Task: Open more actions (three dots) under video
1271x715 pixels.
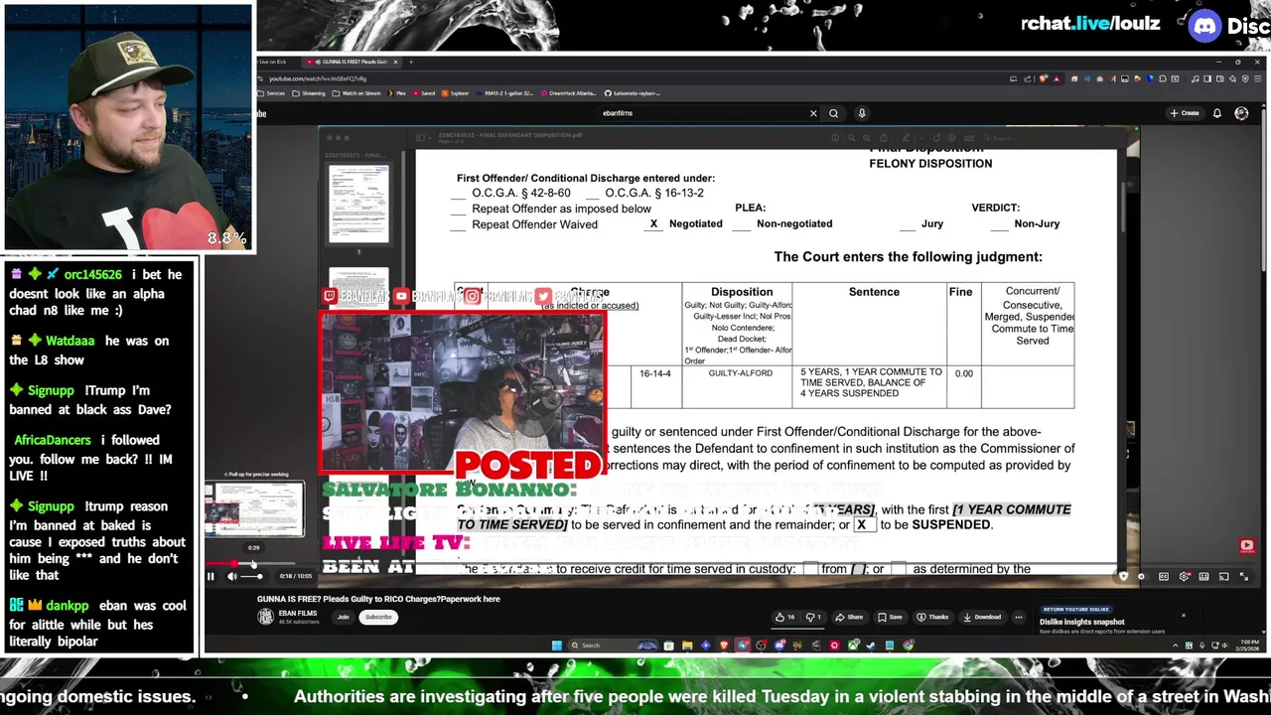Action: [1018, 617]
